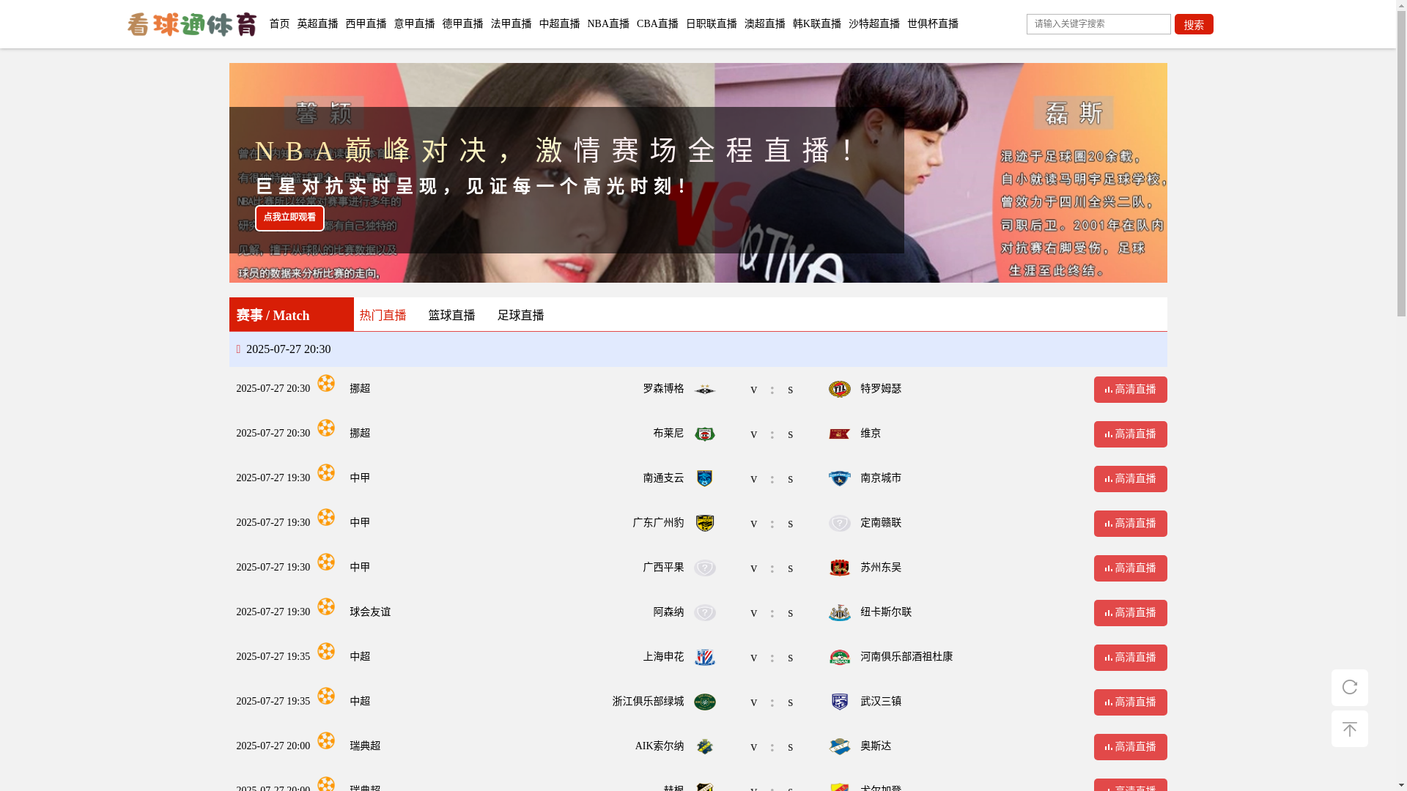
Task: Click 点我立即观看 banner button
Action: click(289, 218)
